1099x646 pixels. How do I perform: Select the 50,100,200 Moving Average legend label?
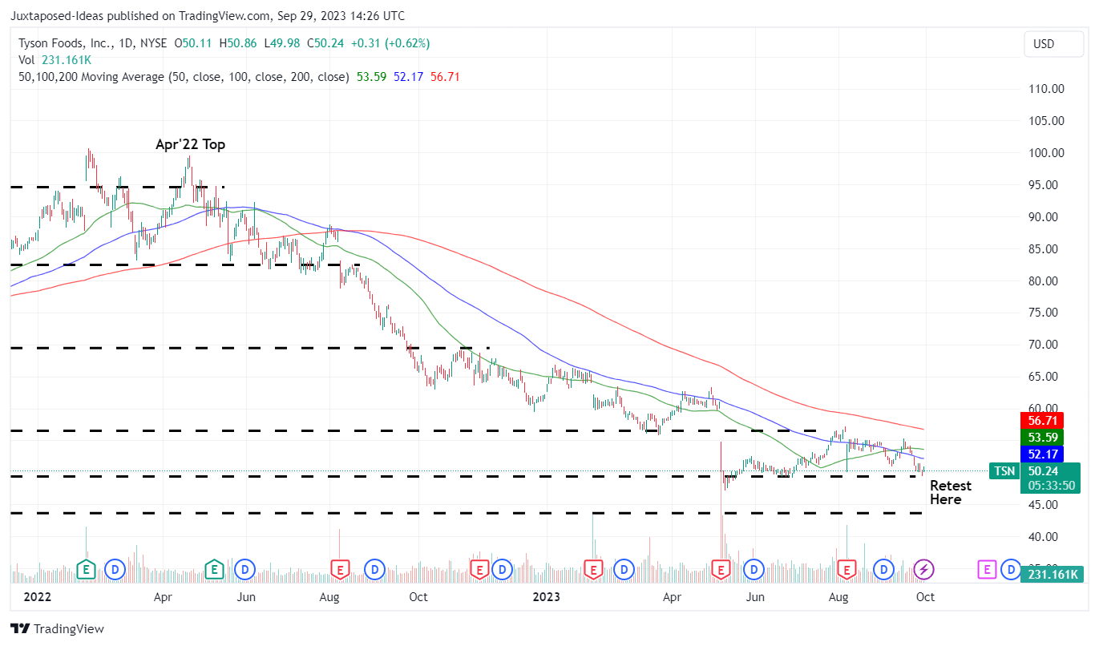[x=184, y=77]
